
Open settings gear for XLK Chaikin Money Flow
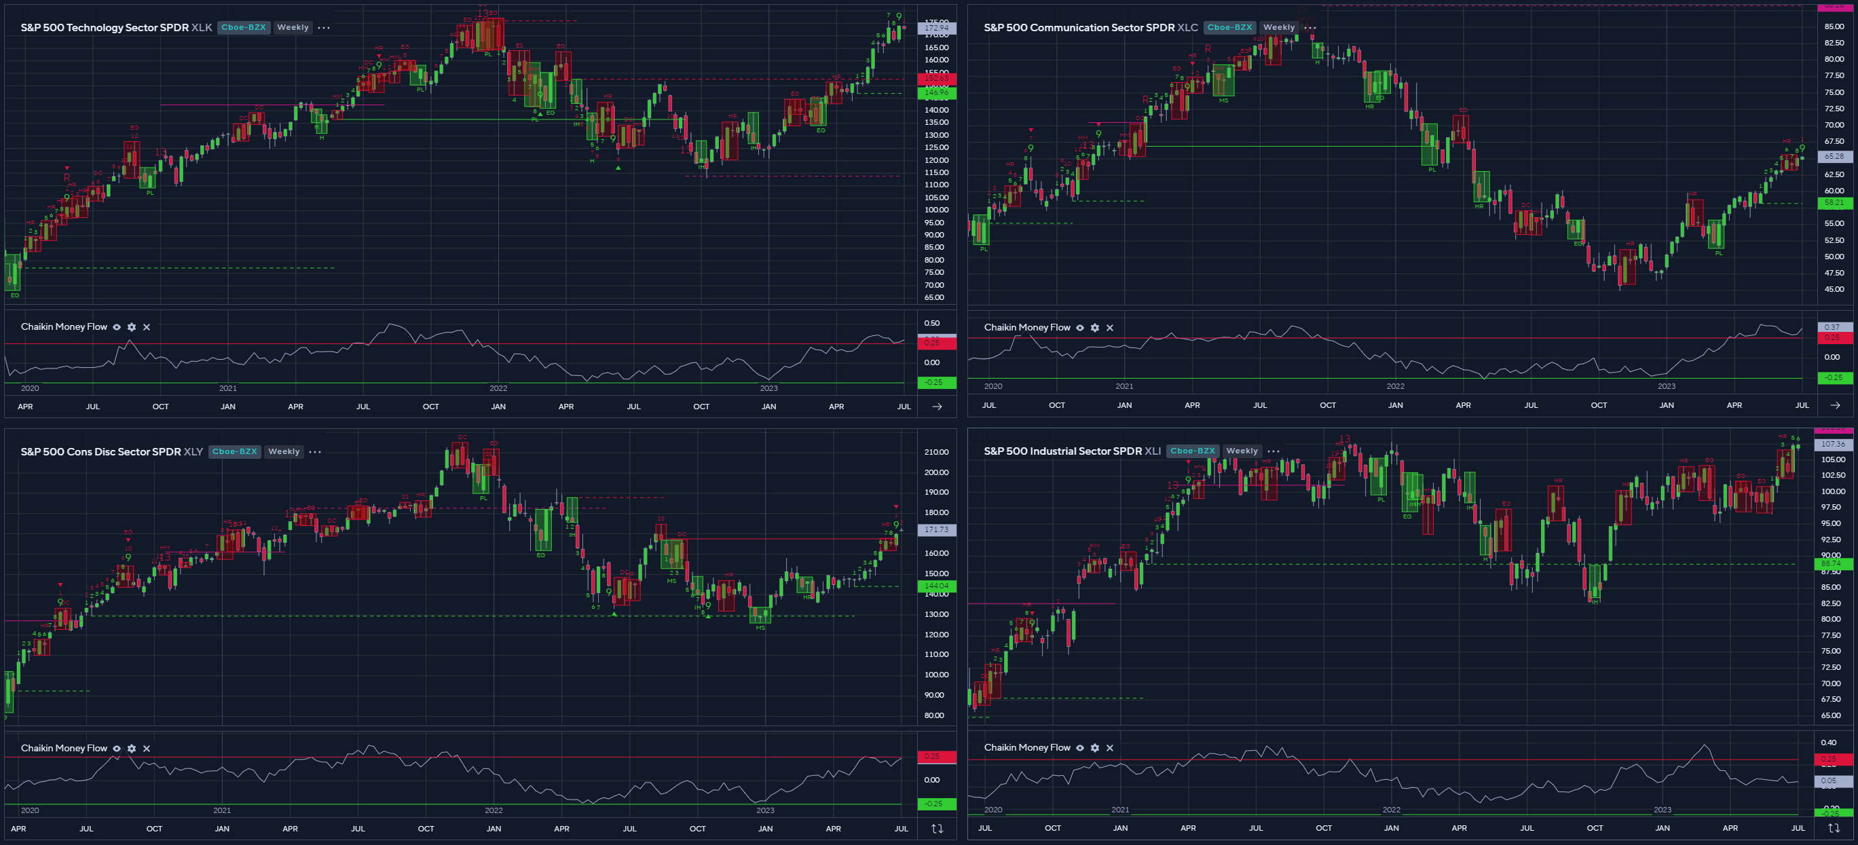point(131,327)
